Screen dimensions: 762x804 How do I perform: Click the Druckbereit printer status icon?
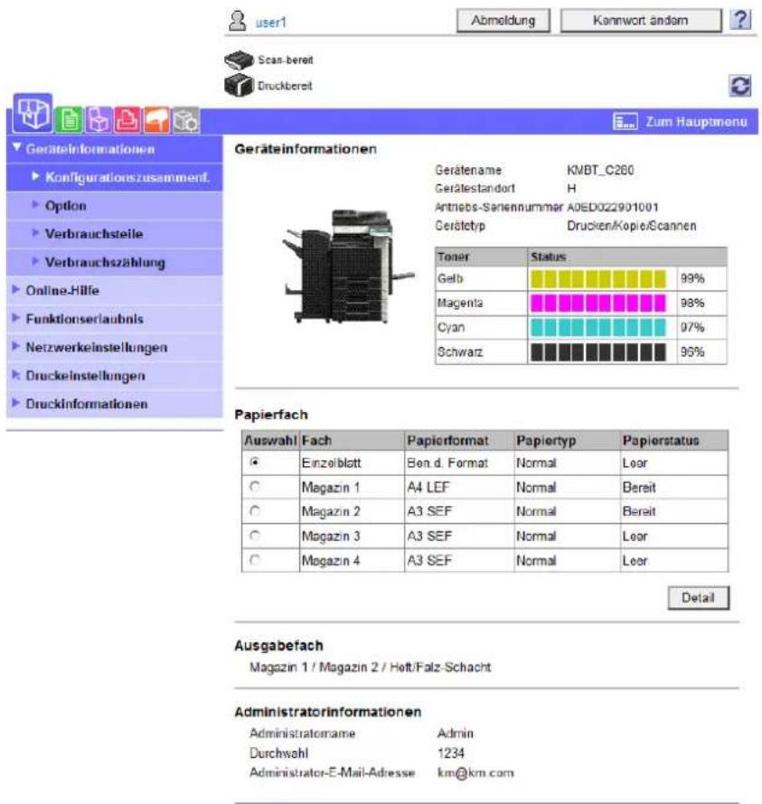click(239, 85)
